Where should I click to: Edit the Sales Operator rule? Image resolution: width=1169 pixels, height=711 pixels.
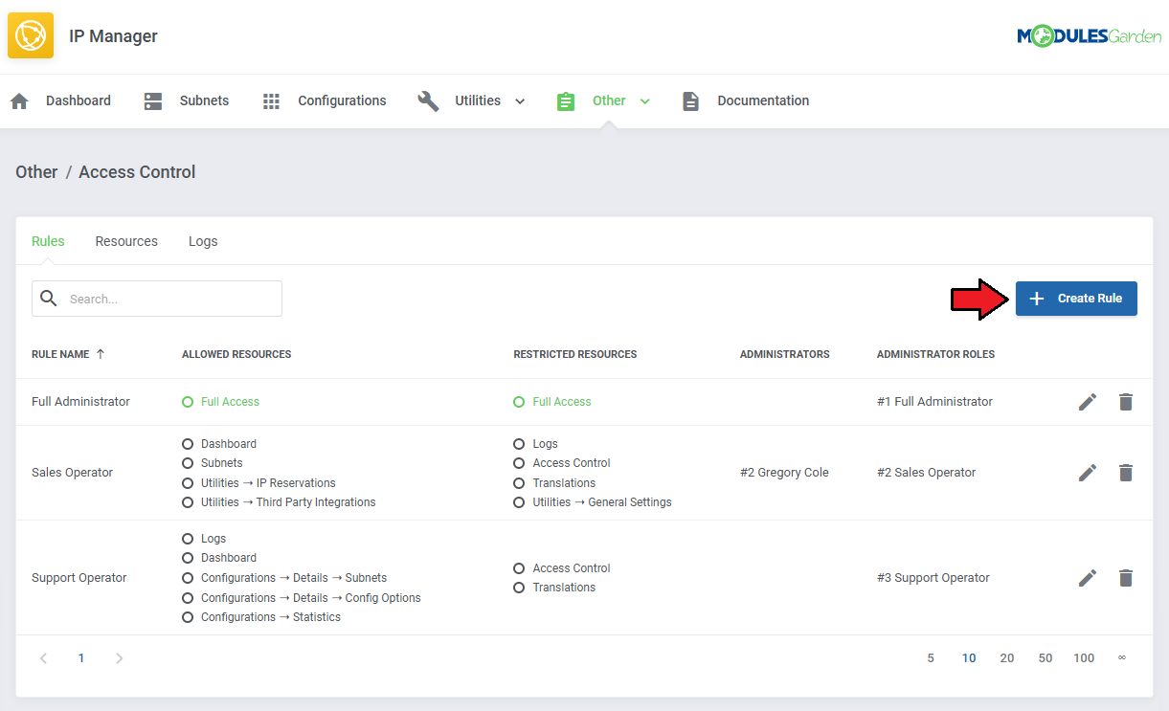(1088, 473)
